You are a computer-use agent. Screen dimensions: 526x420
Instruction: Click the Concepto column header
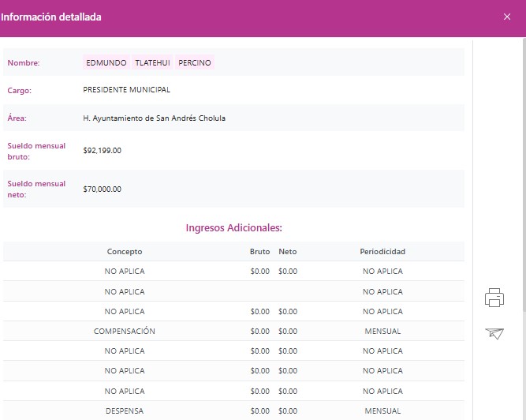[x=125, y=252]
